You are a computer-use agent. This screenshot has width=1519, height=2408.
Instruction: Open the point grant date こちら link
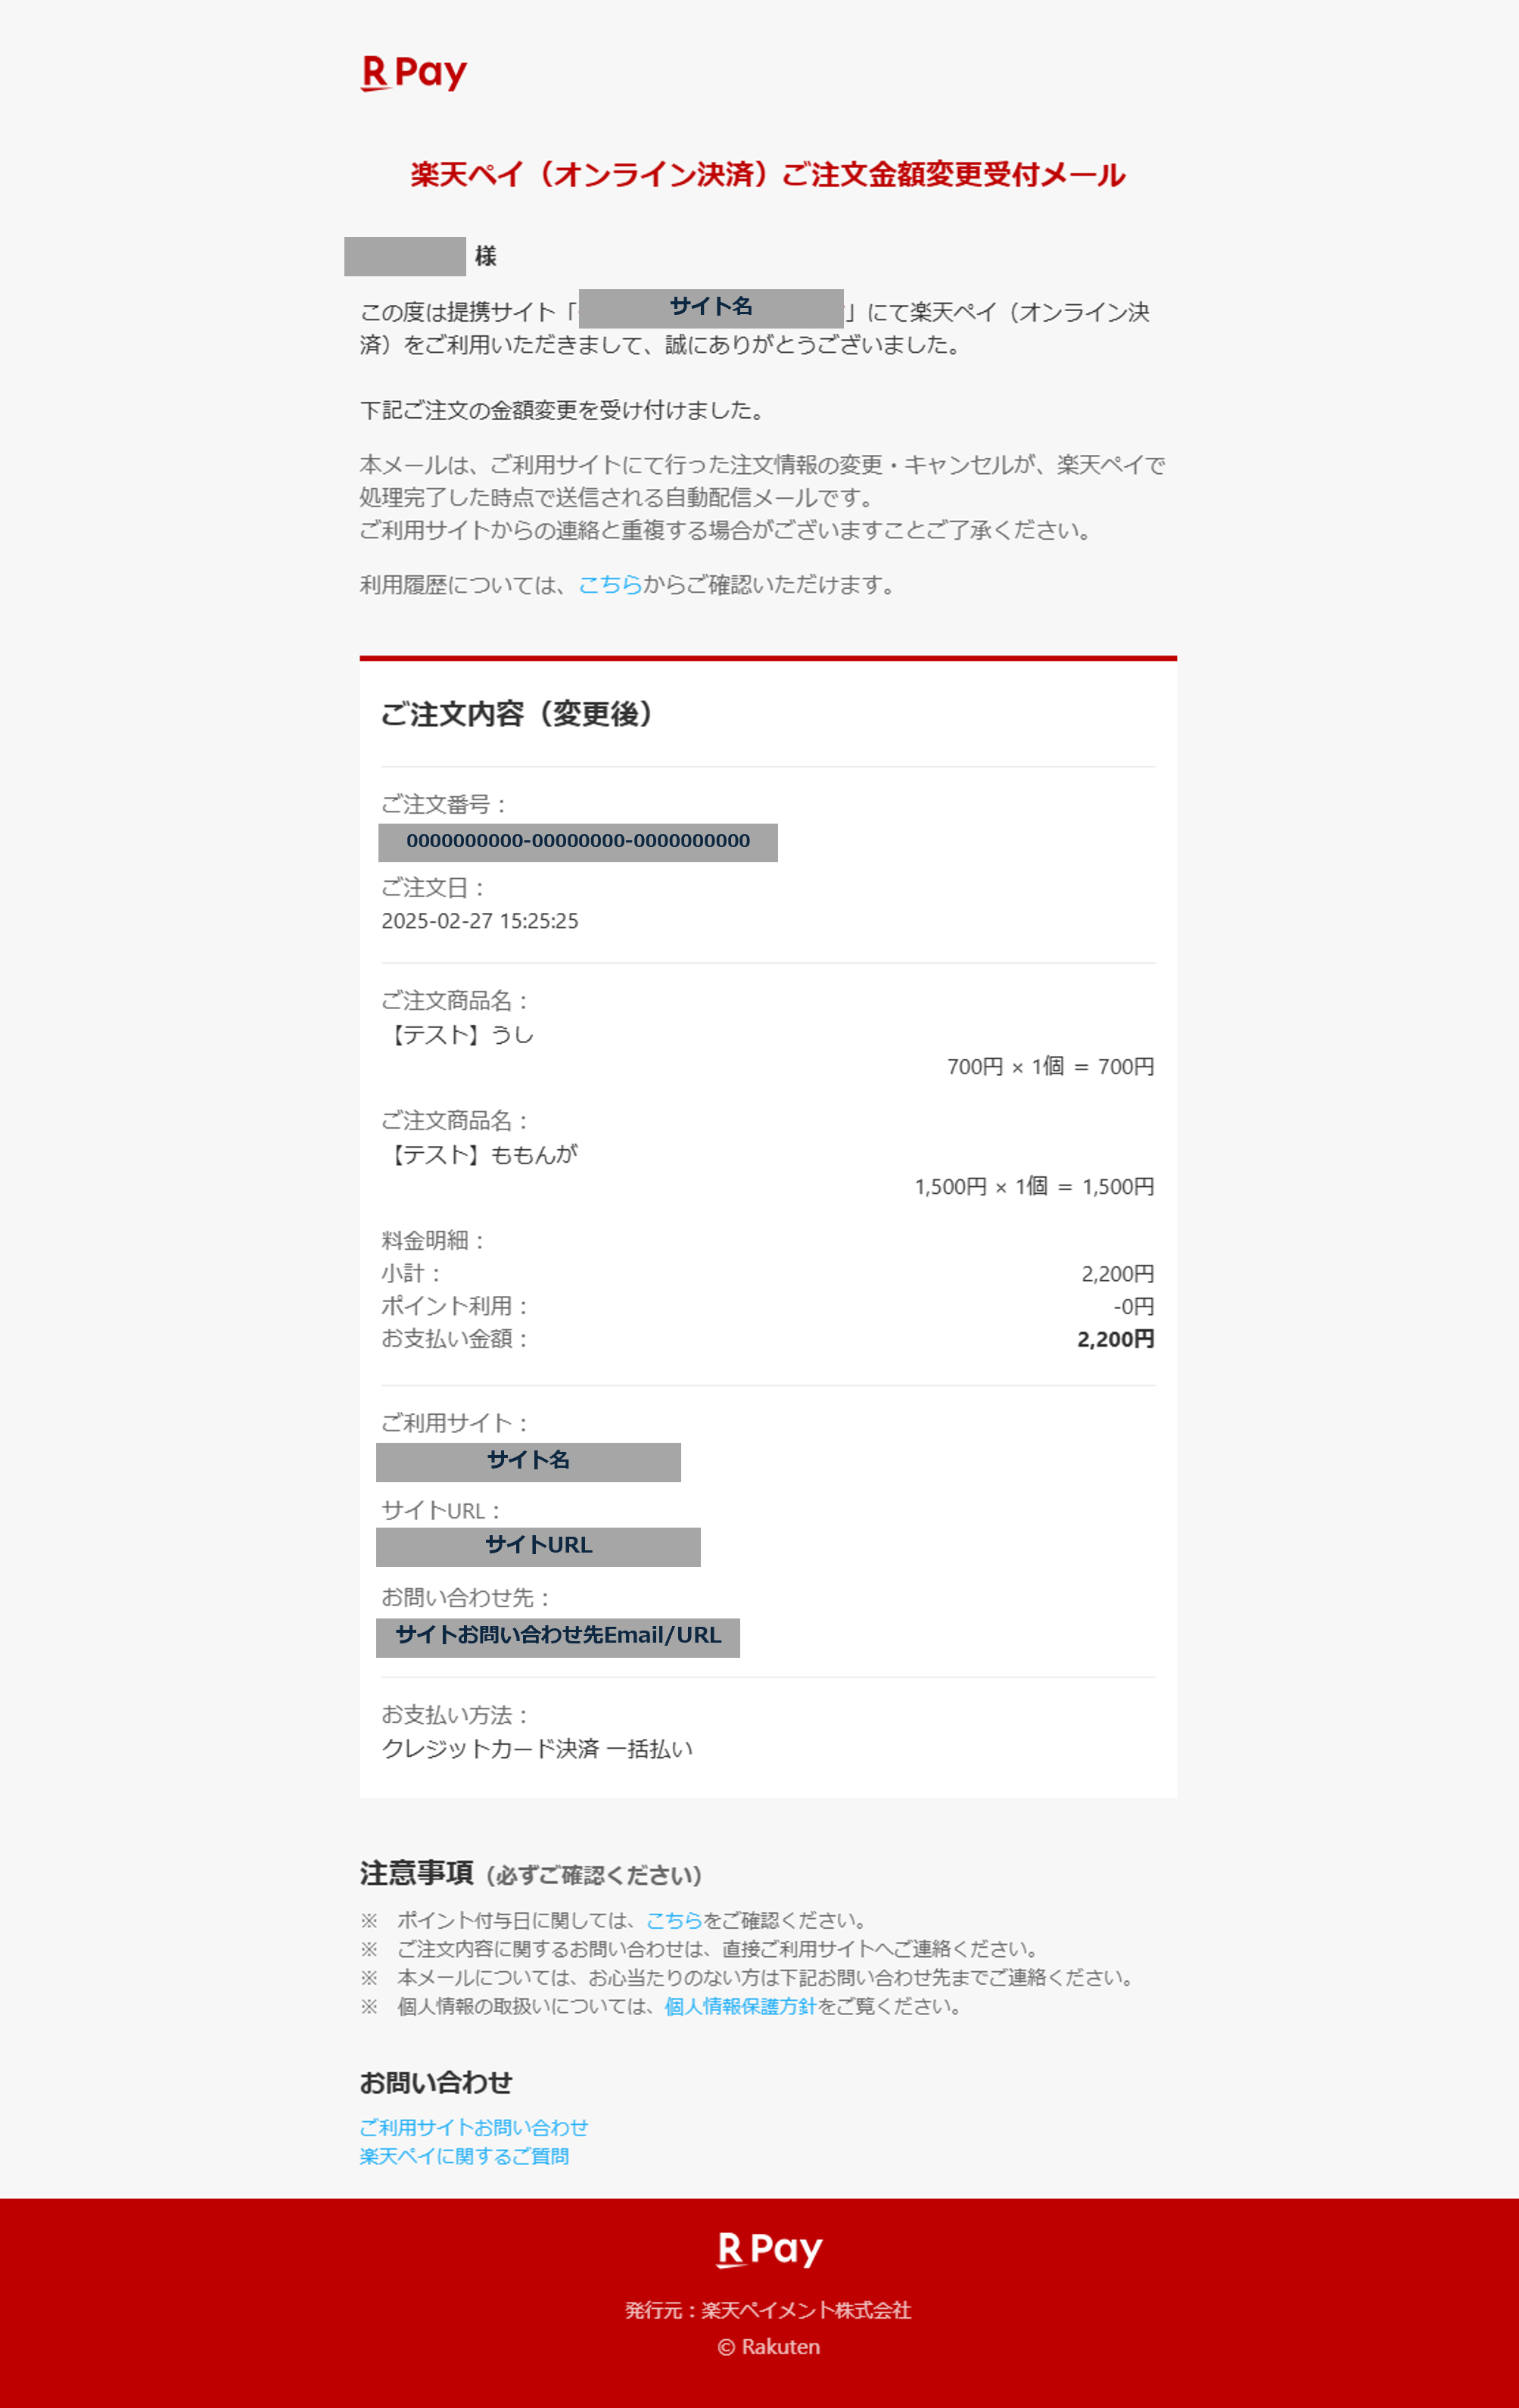click(x=673, y=1920)
